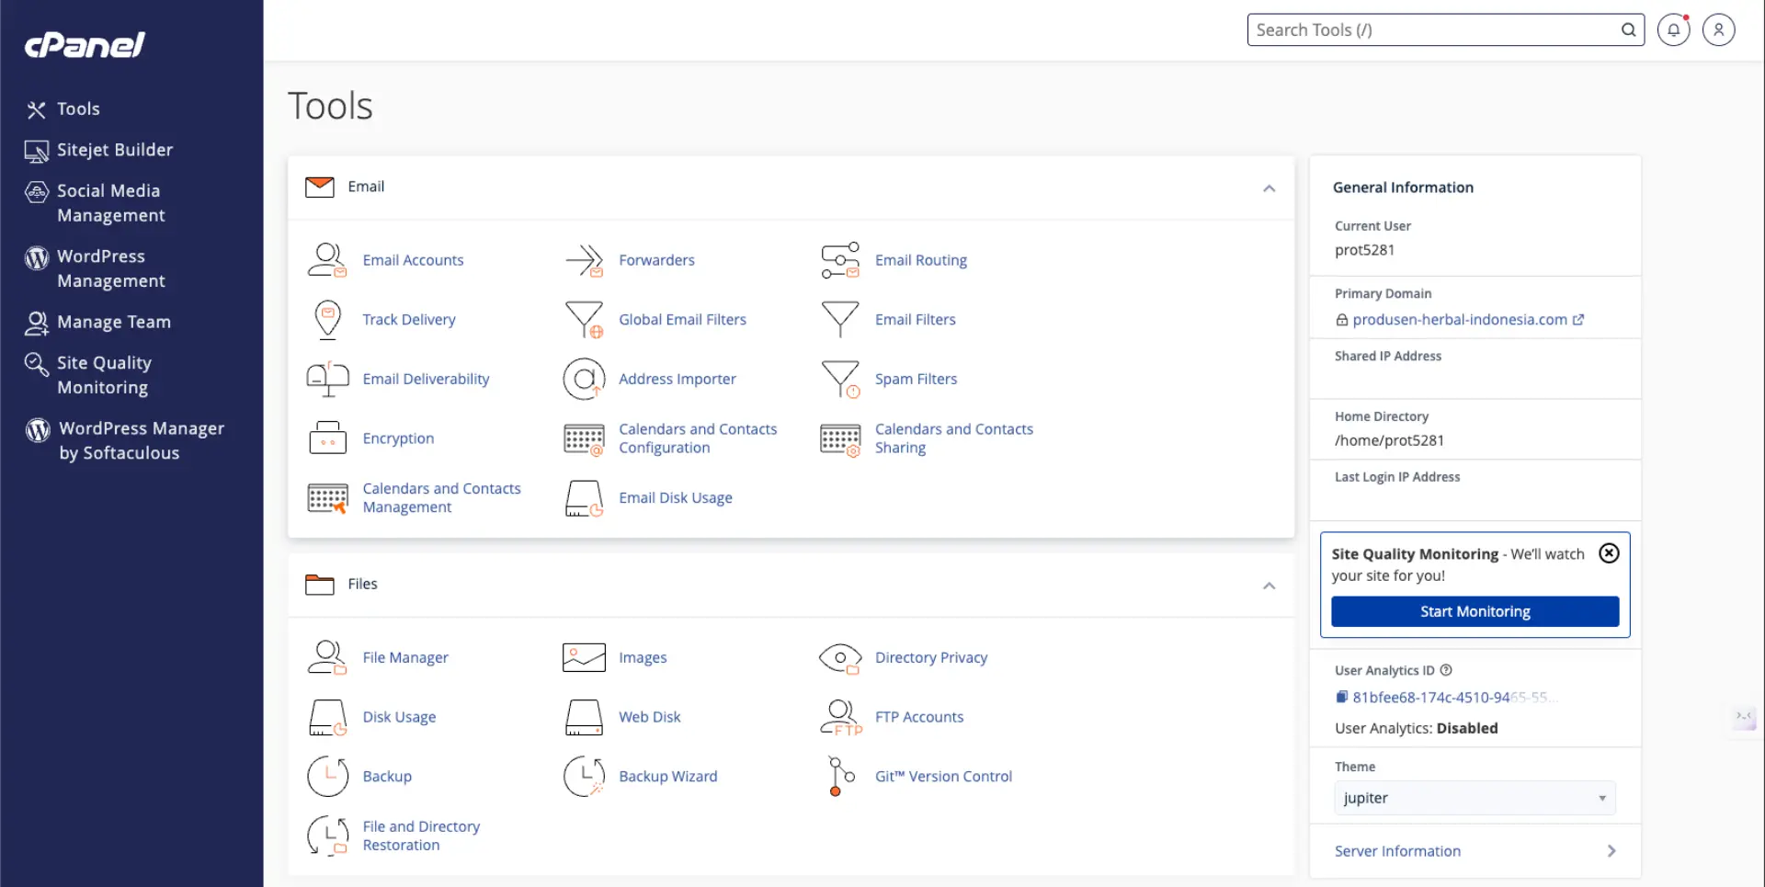The width and height of the screenshot is (1765, 887).
Task: Open the produsen-herbal-indonesia.com domain link
Action: pyautogui.click(x=1459, y=320)
